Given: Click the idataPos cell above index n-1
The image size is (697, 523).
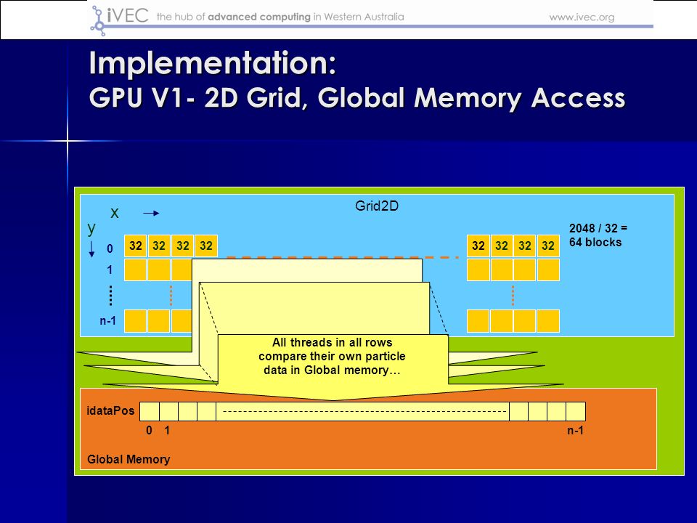Looking at the screenshot, I should click(576, 411).
